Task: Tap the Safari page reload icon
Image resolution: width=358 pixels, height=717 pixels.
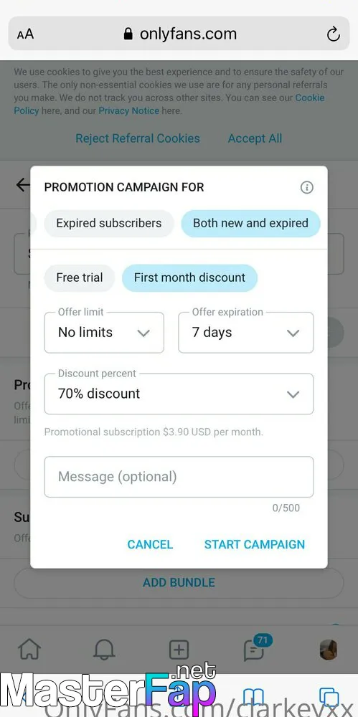Action: [x=334, y=34]
